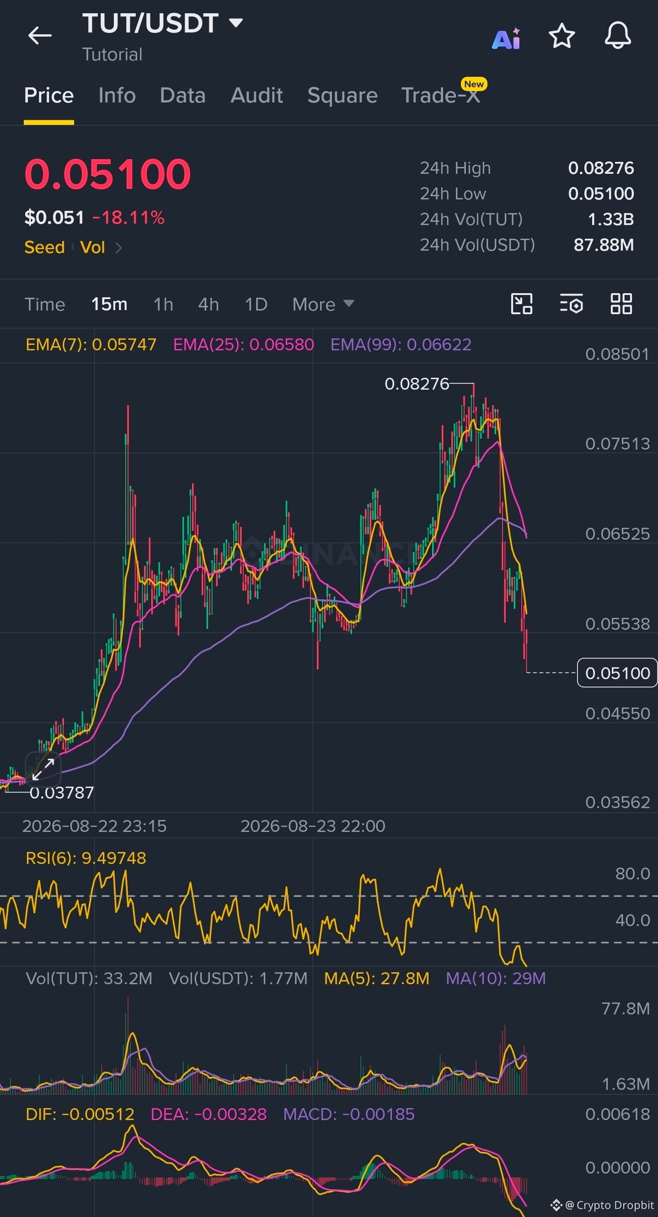Screen dimensions: 658x1217
Task: Tap the Seed tag label
Action: (44, 247)
